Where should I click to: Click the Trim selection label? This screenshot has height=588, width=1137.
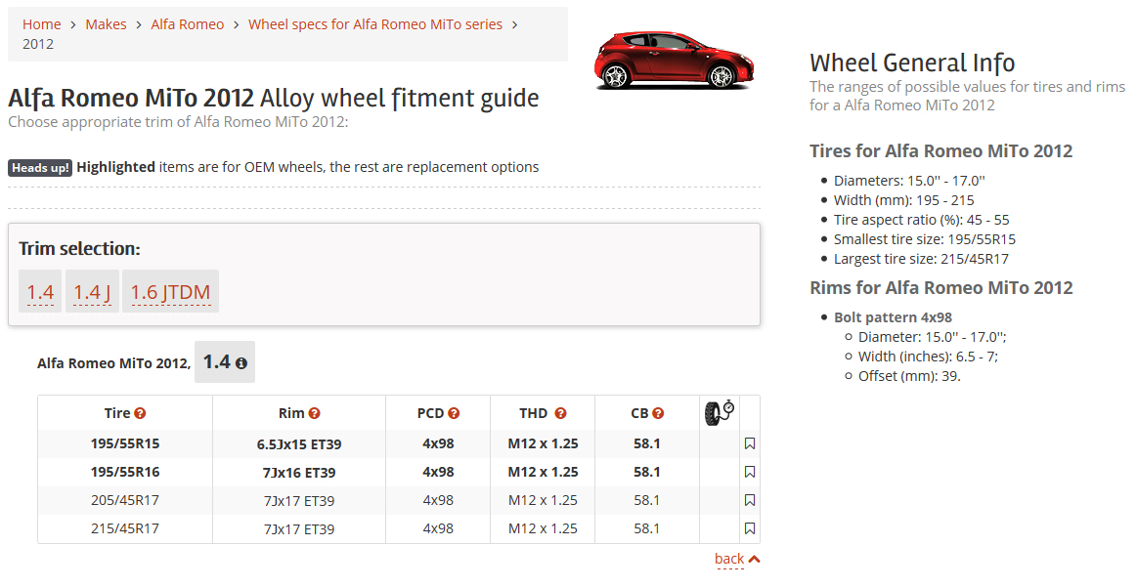(x=80, y=249)
